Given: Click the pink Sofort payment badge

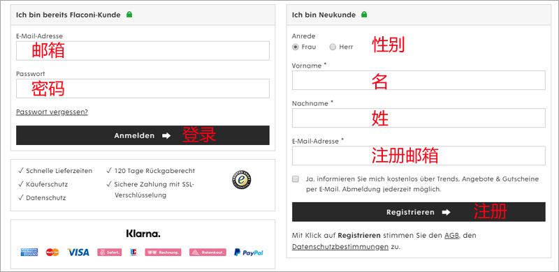Looking at the screenshot, I should pos(110,252).
